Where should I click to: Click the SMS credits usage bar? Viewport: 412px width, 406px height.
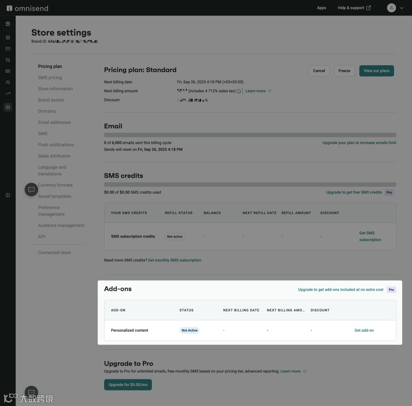tap(250, 185)
